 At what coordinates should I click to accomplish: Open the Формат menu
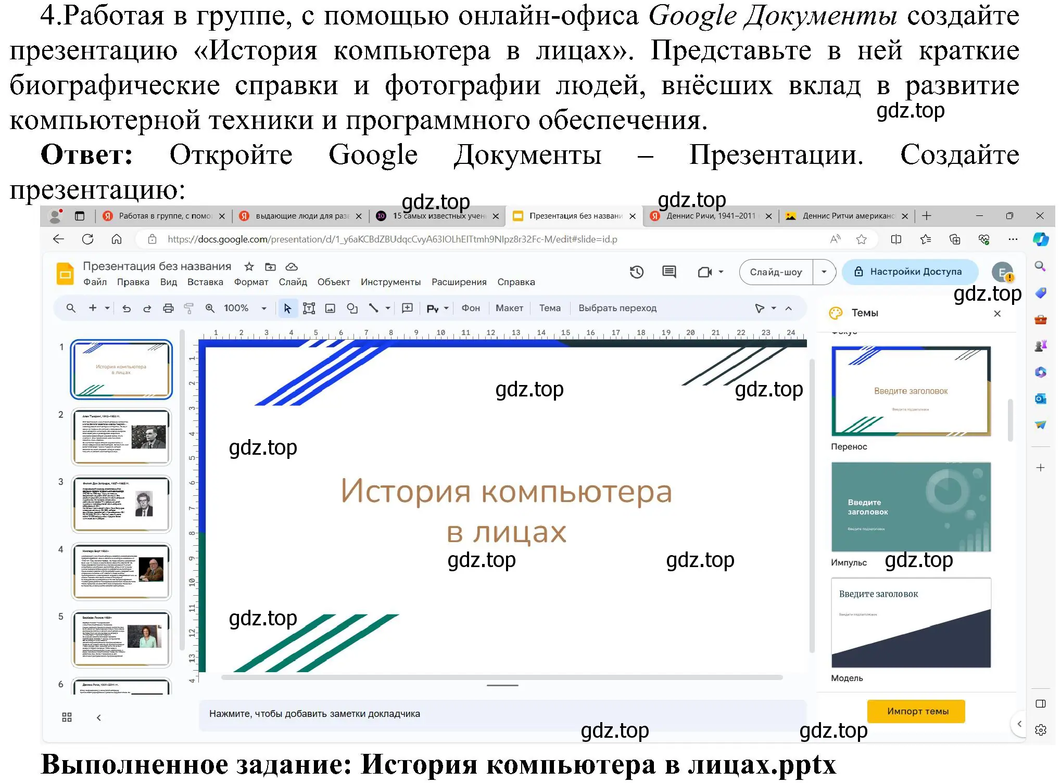click(x=251, y=282)
